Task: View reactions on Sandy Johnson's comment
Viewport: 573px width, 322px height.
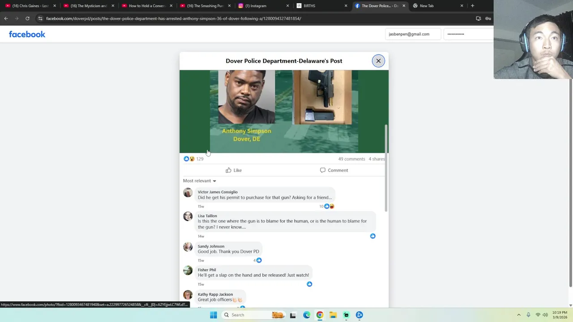Action: (x=257, y=260)
